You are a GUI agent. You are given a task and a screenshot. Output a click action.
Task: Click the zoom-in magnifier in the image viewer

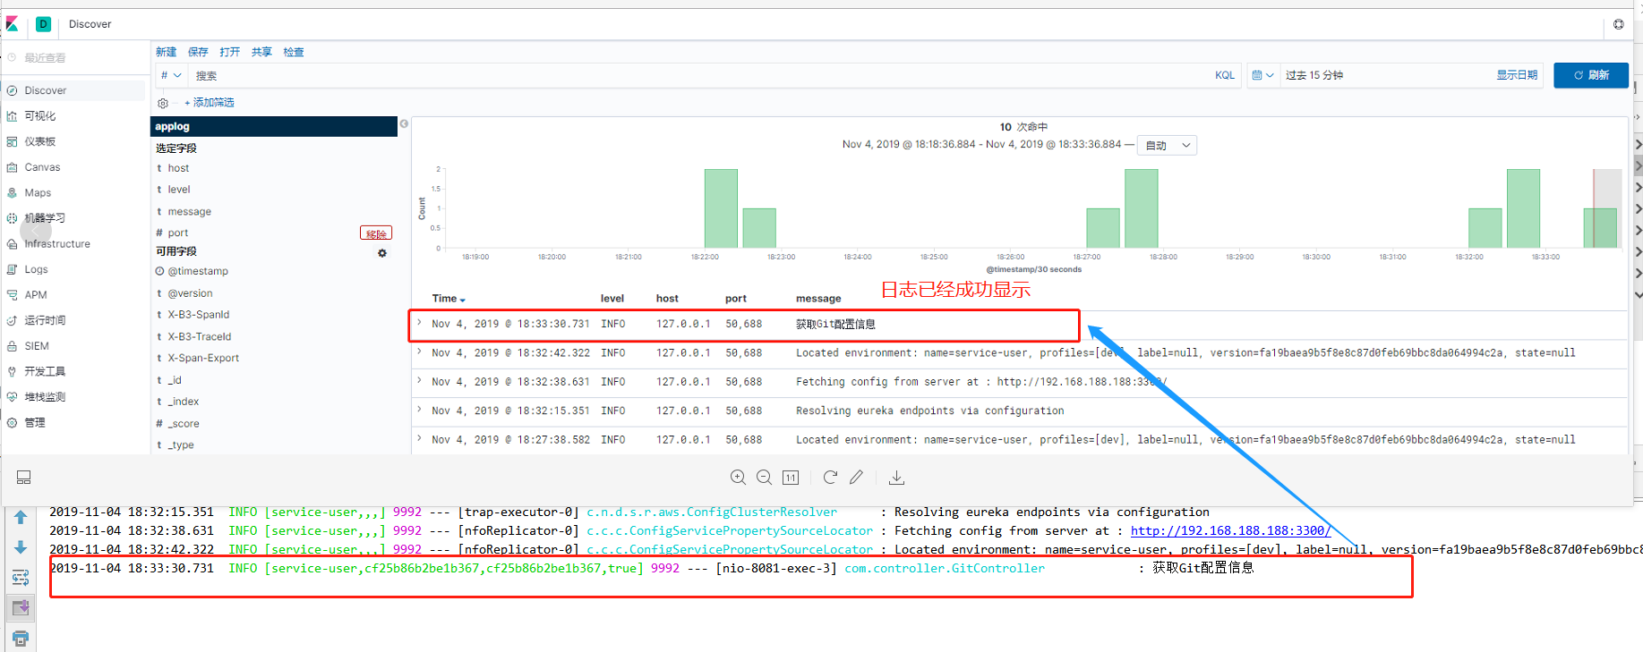click(x=738, y=478)
